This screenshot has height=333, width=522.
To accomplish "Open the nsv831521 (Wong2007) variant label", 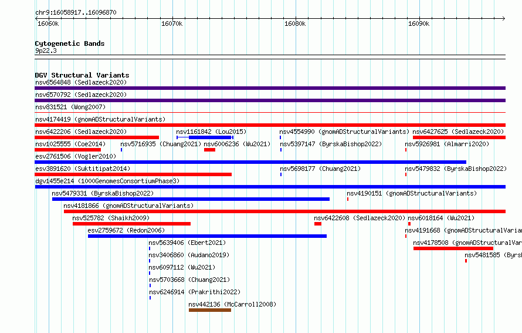I will click(x=70, y=107).
